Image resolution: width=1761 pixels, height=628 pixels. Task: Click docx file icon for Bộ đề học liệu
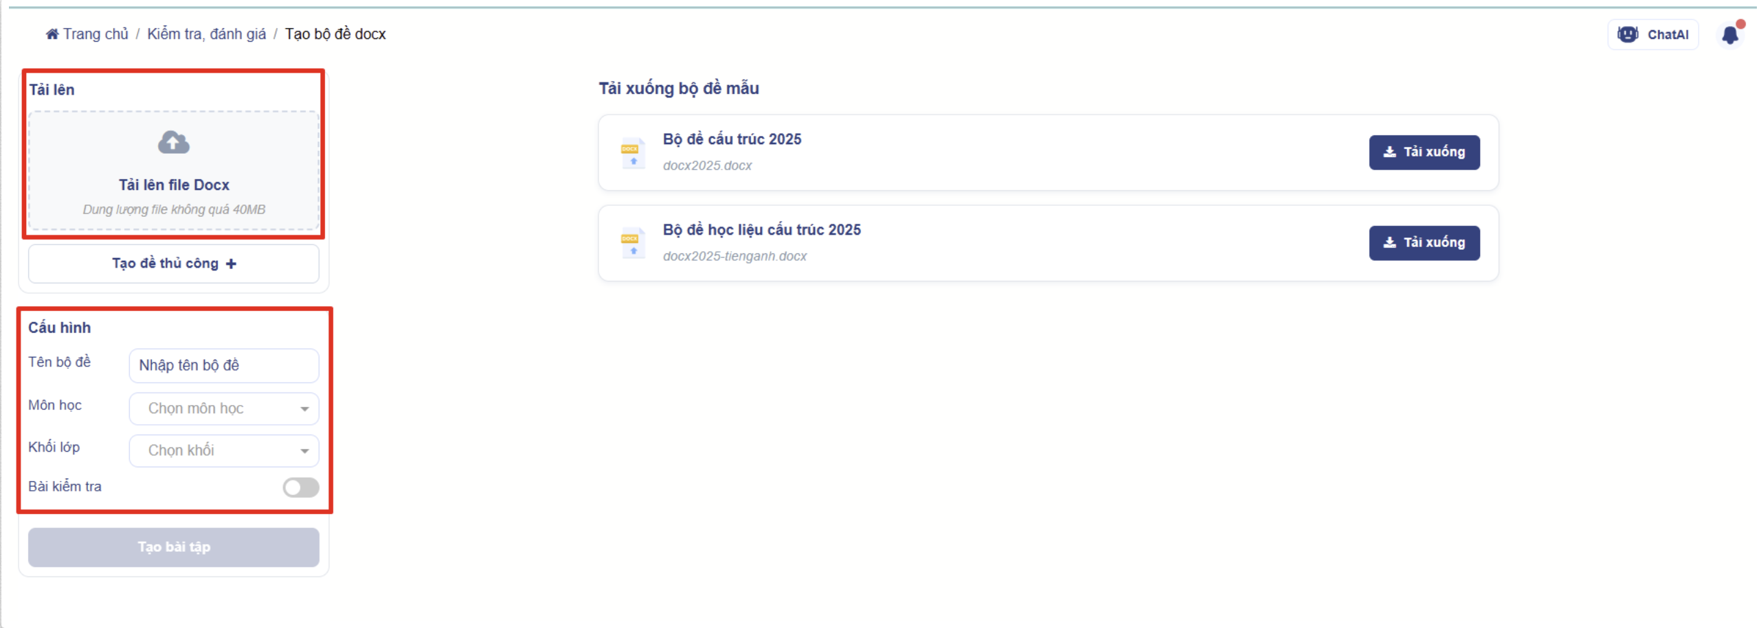632,243
